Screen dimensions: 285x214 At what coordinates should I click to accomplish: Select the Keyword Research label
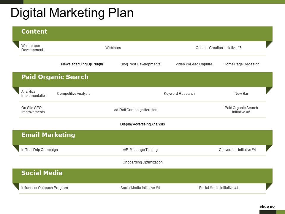click(x=179, y=94)
